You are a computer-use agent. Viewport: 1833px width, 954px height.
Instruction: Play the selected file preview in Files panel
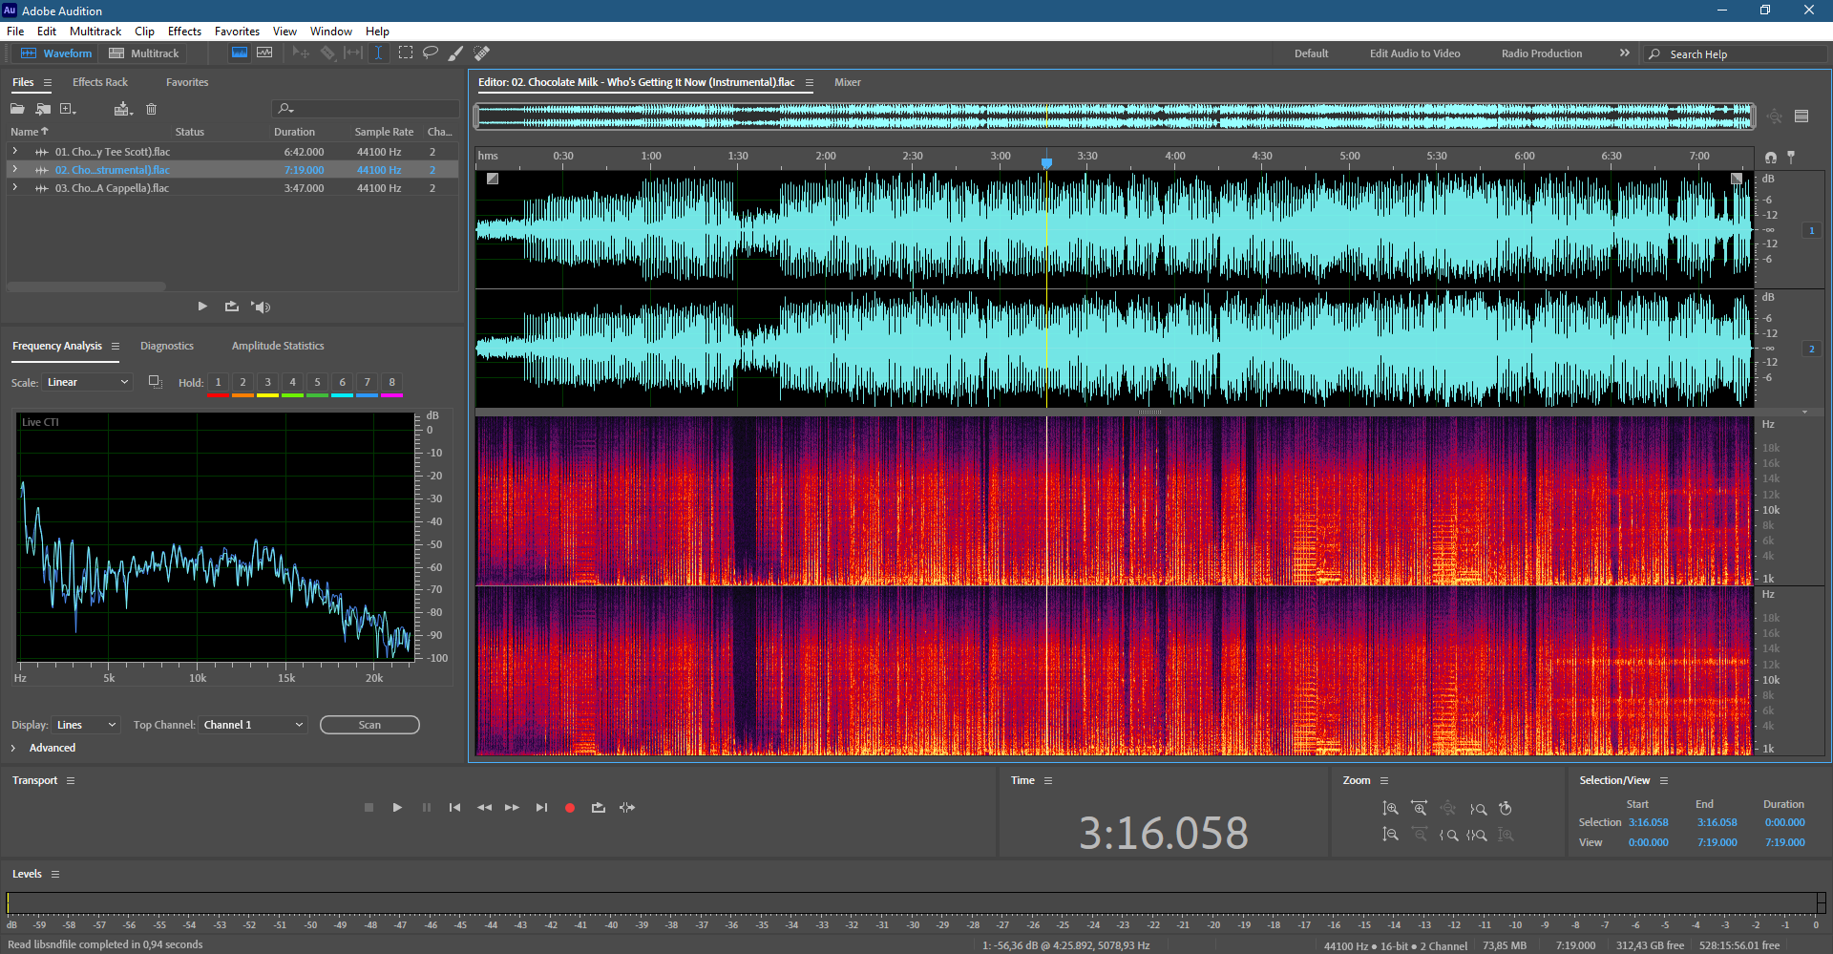pyautogui.click(x=202, y=307)
